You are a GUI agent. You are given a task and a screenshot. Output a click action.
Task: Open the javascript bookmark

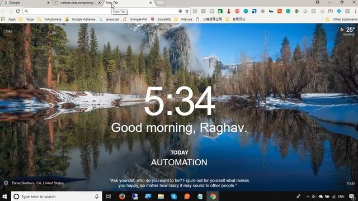110,20
